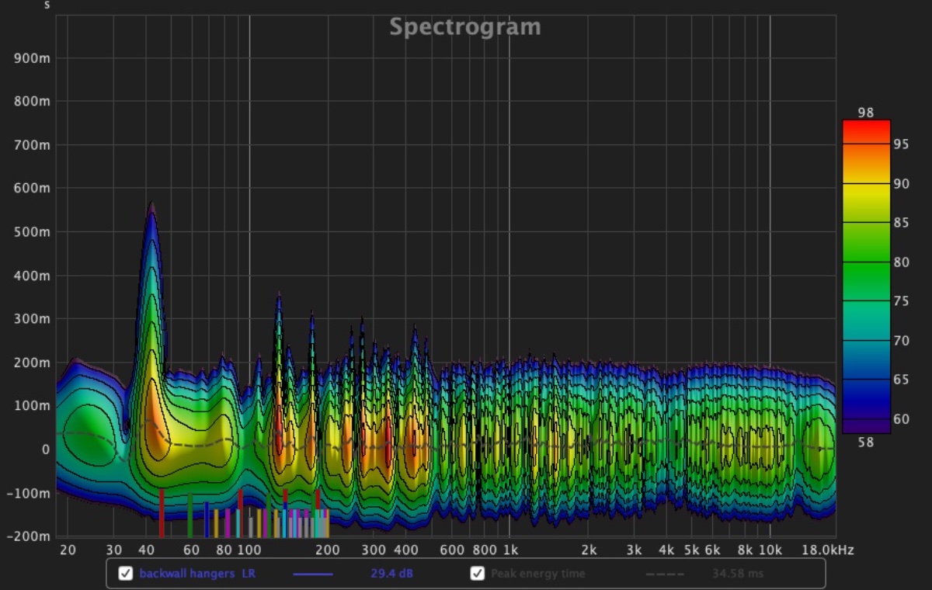Click the 29.4 dB readout value
This screenshot has width=932, height=590.
[391, 574]
